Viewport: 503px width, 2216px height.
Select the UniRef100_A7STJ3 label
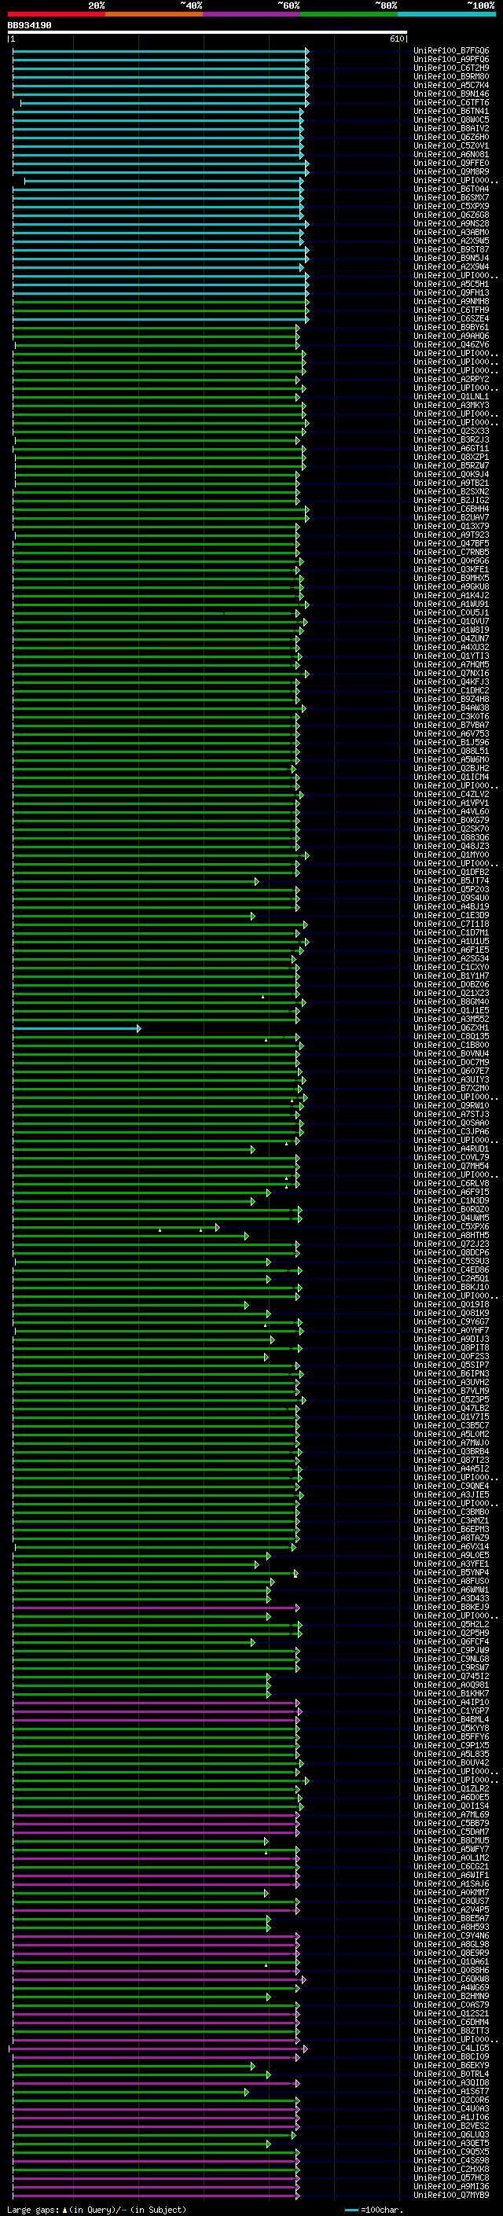451,1113
